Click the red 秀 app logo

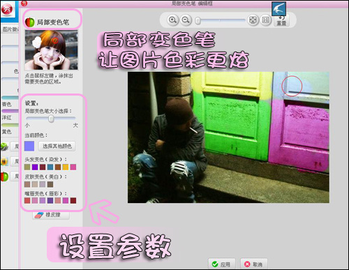7,9
